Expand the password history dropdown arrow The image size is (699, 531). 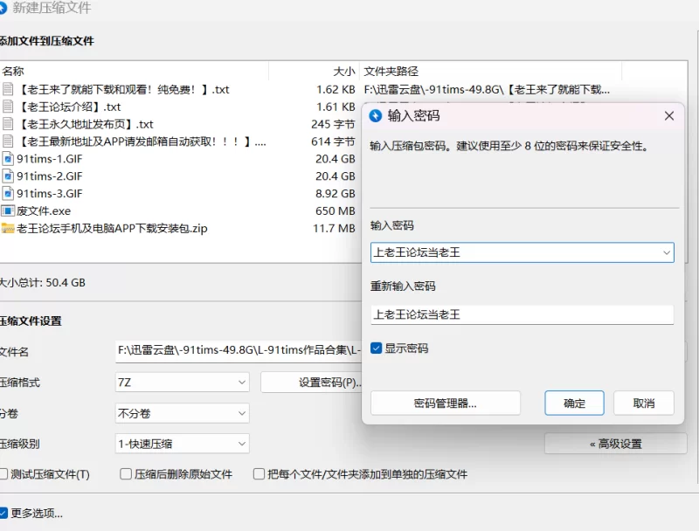[667, 252]
